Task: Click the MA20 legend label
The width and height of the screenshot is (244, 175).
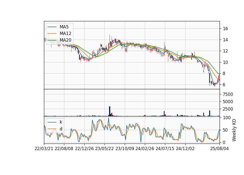Action: 65,40
